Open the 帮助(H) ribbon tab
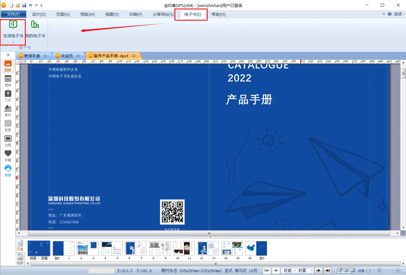Screen dimensions: 406x275 tap(219, 14)
